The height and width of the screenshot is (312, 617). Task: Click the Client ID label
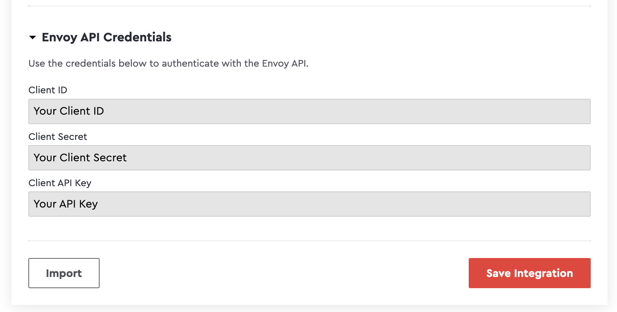48,90
